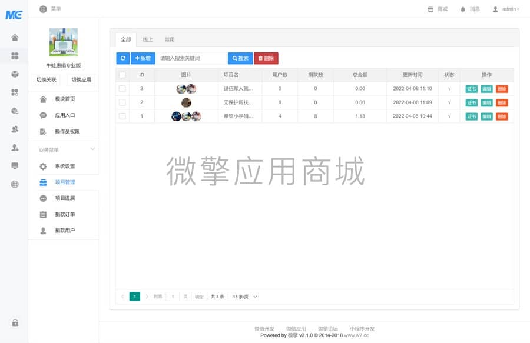530x343 pixels.
Task: Click status checkmark of project ID 1
Action: tap(449, 116)
